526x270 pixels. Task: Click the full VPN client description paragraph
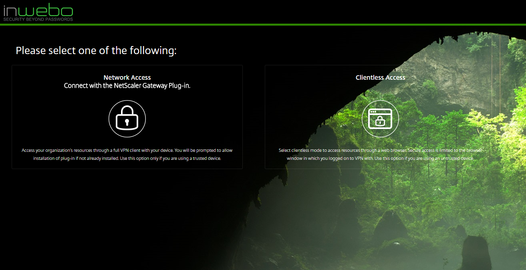pyautogui.click(x=127, y=154)
